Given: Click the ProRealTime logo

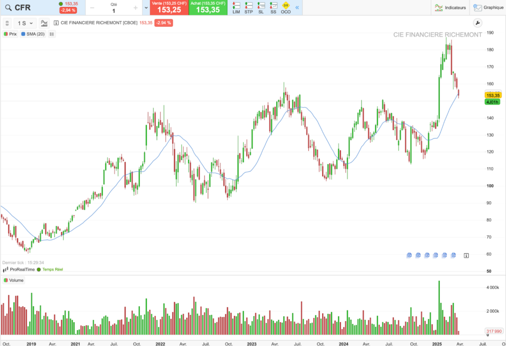Looking at the screenshot, I should pos(19,269).
